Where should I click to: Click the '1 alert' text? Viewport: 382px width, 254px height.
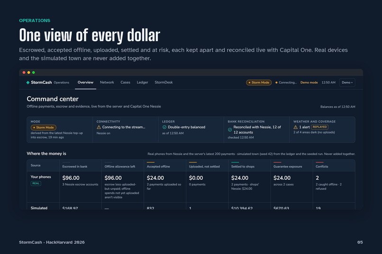coord(305,127)
